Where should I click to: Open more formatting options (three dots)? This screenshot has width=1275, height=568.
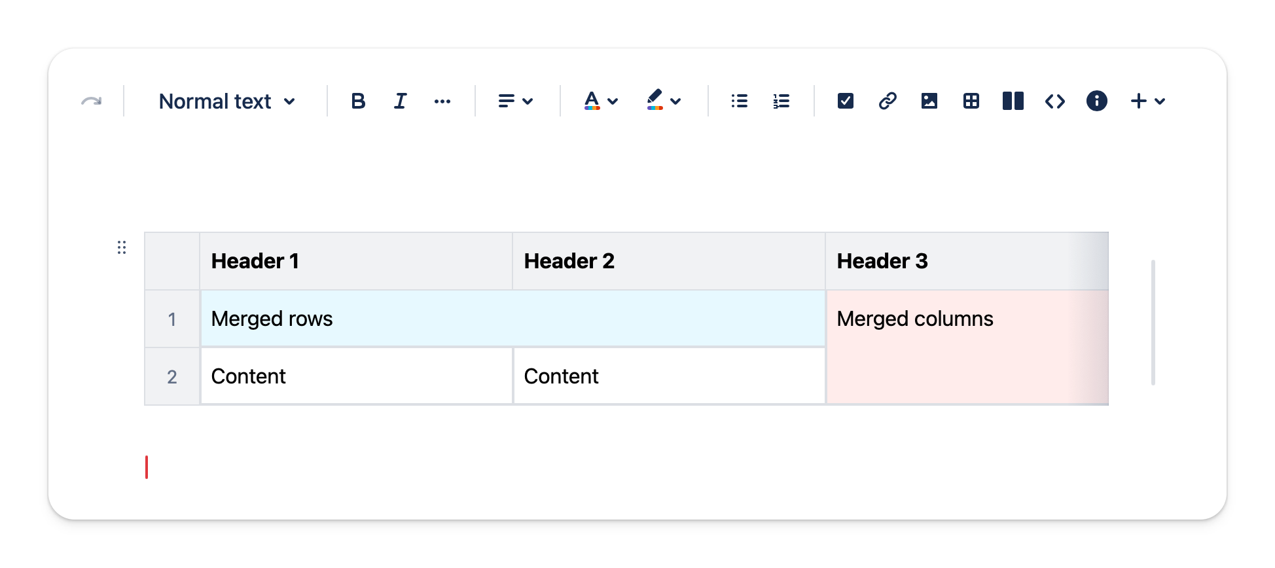point(442,101)
